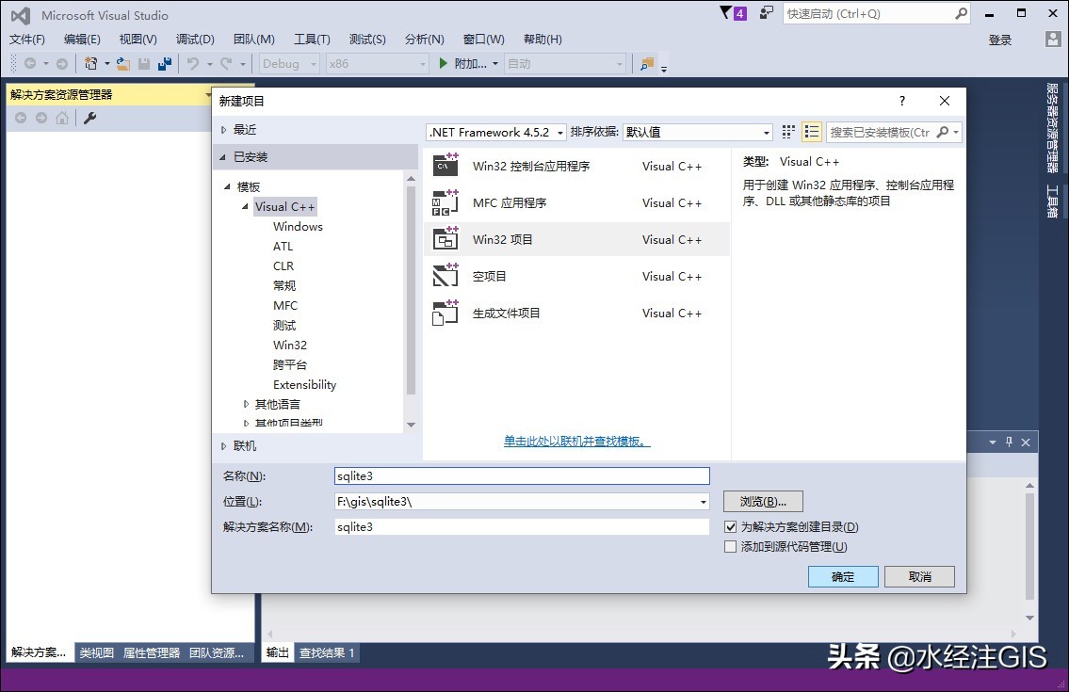Toggle 添加到源代码管理 checkbox
Viewport: 1069px width, 692px height.
[x=730, y=547]
